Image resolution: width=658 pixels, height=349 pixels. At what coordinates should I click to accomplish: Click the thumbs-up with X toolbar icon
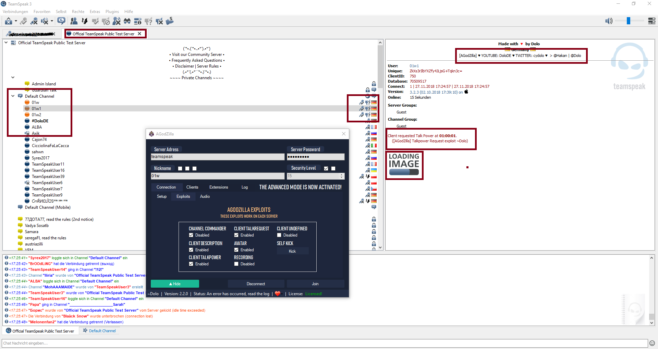point(159,21)
